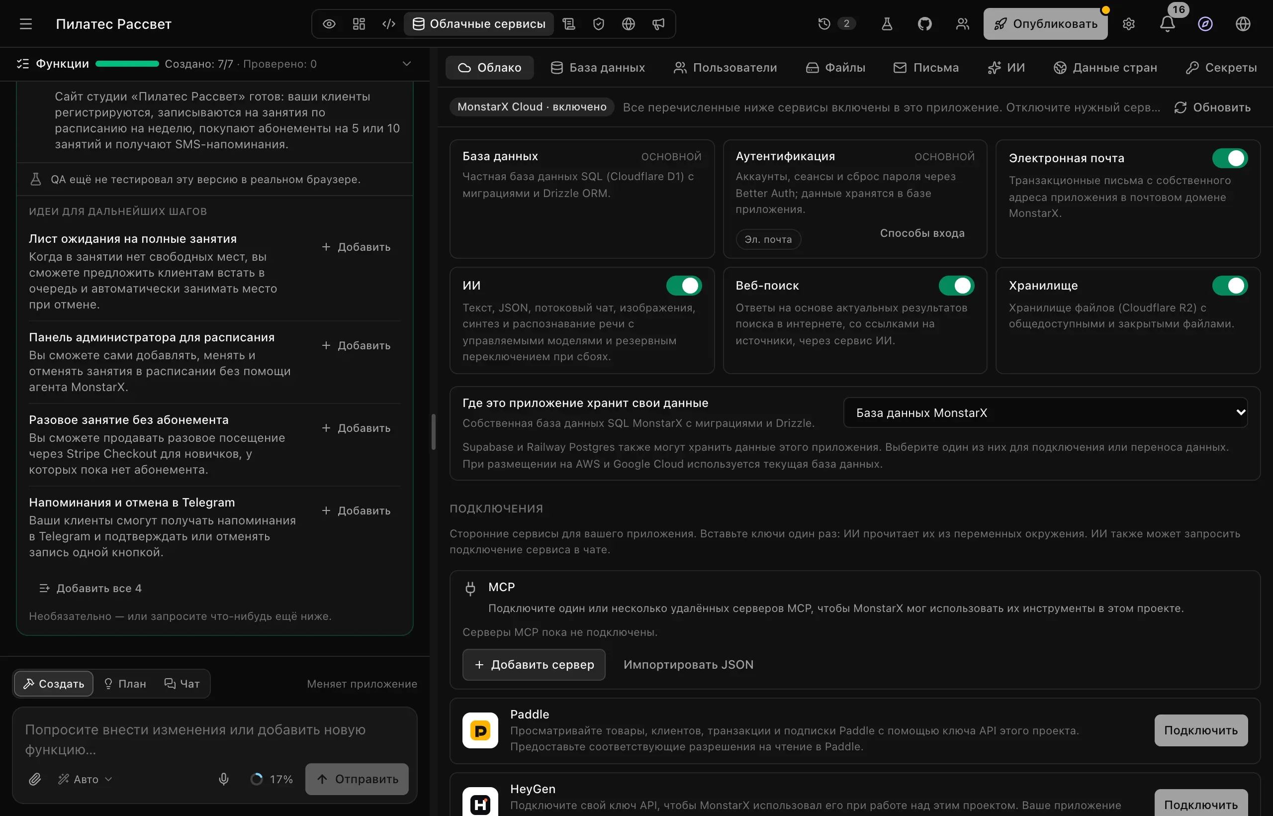Open the version history clock icon
The image size is (1273, 816).
[x=823, y=24]
